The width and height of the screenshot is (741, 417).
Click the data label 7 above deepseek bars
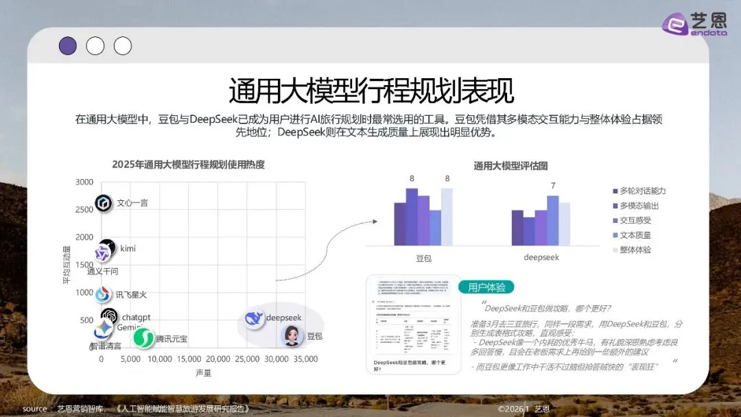pyautogui.click(x=553, y=186)
